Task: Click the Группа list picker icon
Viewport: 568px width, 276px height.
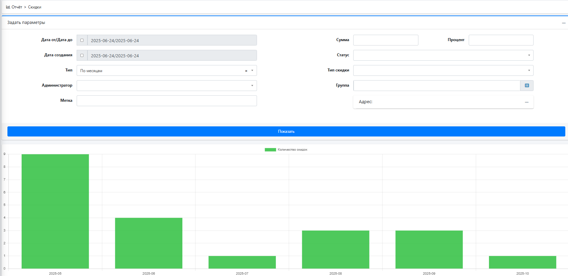Action: pyautogui.click(x=527, y=86)
